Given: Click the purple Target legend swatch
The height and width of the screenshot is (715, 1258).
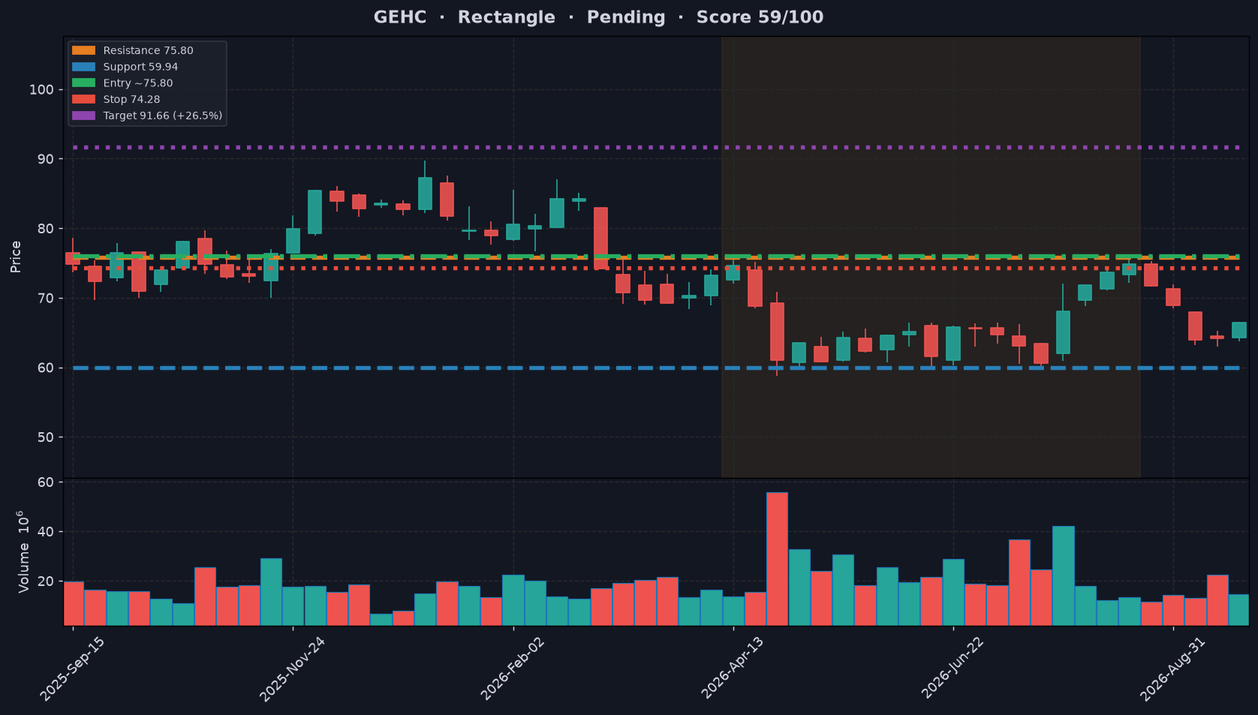Looking at the screenshot, I should tap(83, 116).
